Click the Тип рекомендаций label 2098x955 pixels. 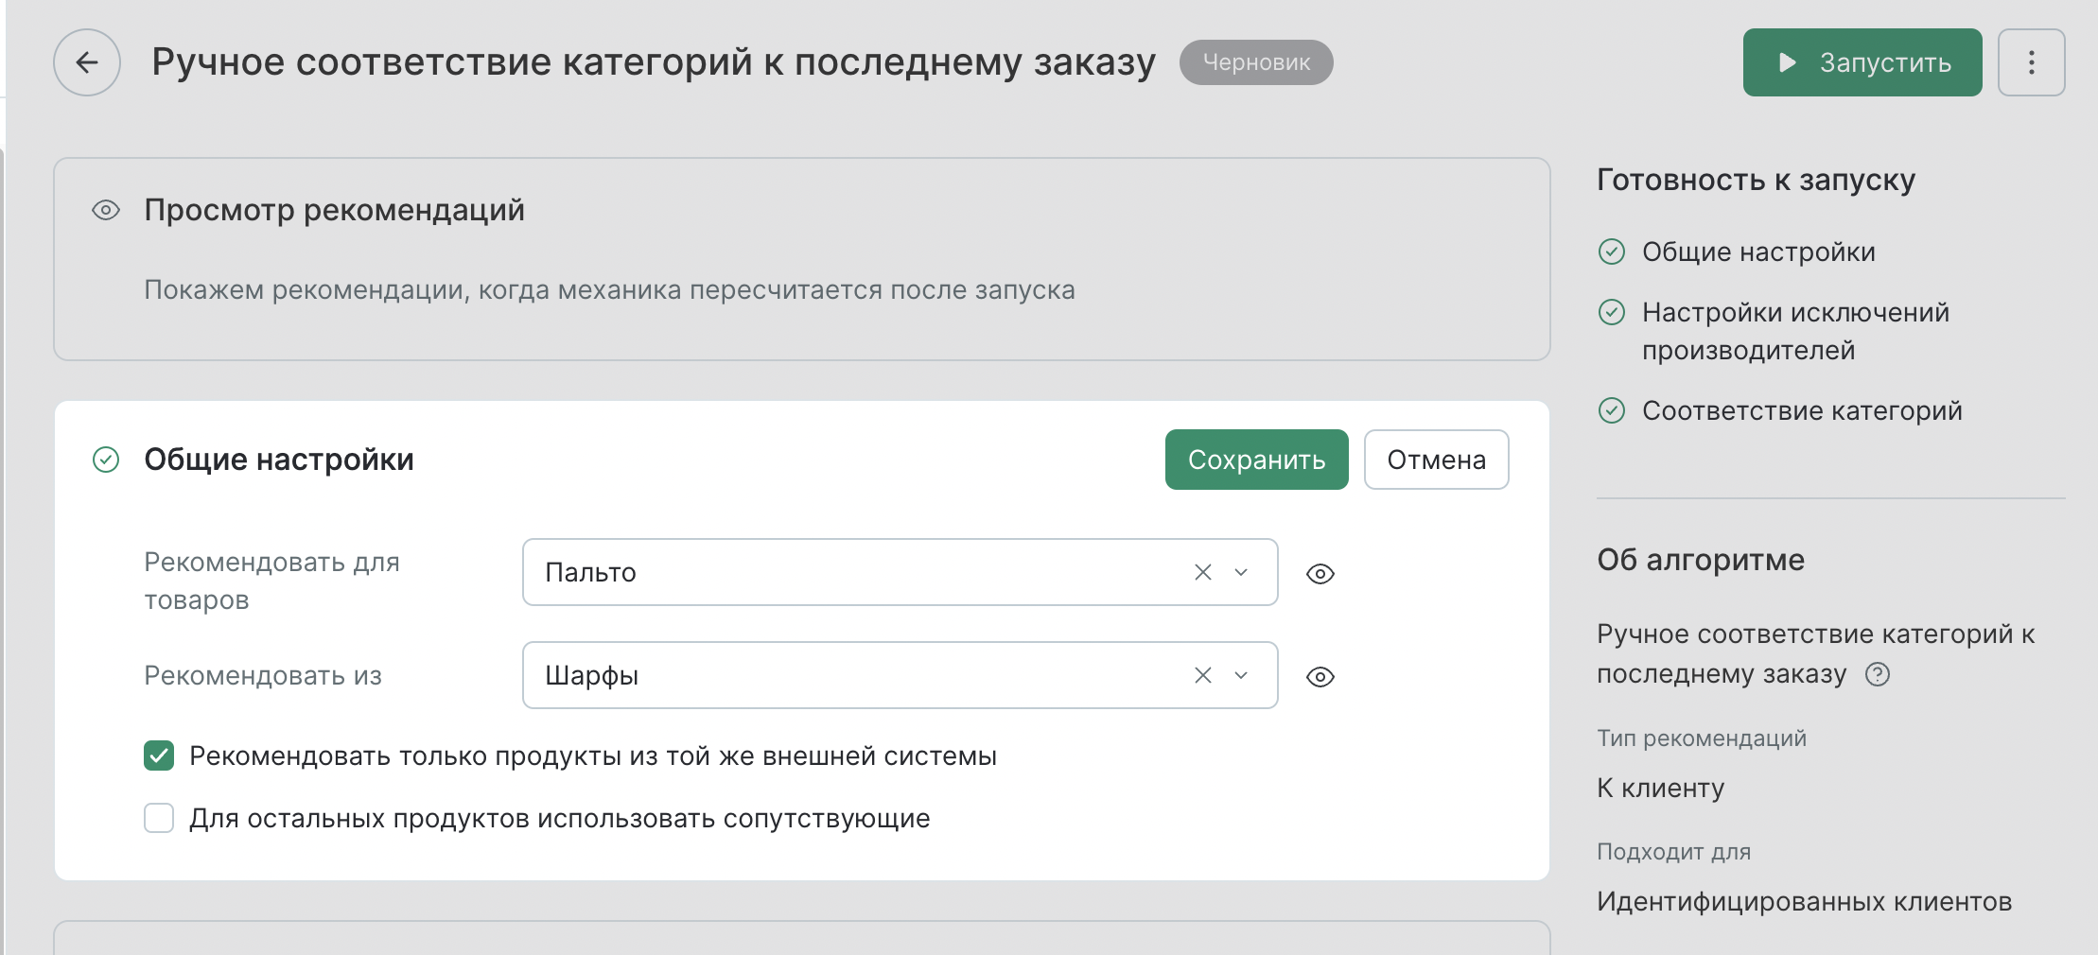click(x=1702, y=738)
